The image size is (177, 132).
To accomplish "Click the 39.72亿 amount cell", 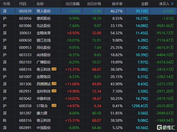I will pos(142,11).
